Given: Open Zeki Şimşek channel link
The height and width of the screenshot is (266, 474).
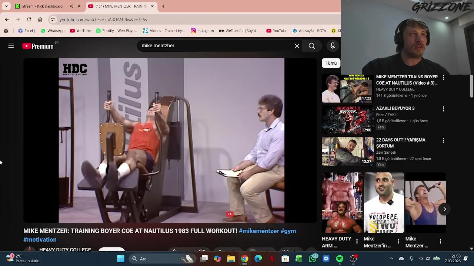Looking at the screenshot, I should pyautogui.click(x=386, y=152).
